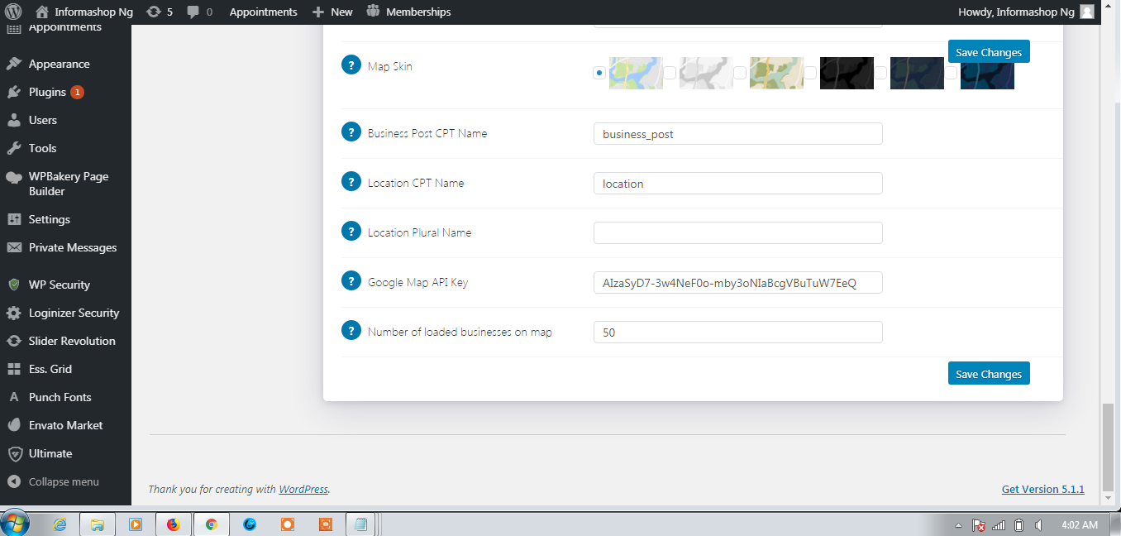Click inside the Location Plural Name field
1121x536 pixels.
coord(737,232)
